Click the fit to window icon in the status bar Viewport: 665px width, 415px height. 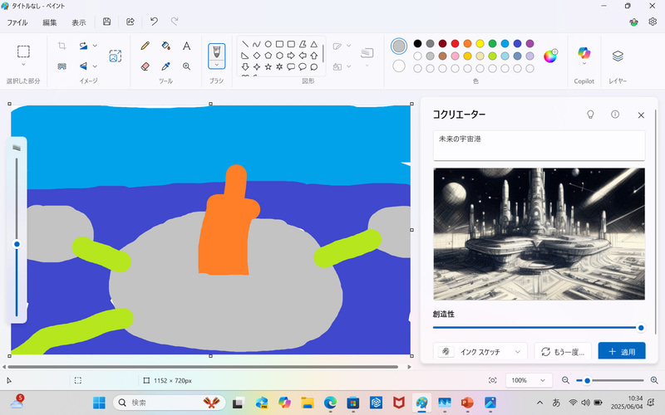coord(492,380)
